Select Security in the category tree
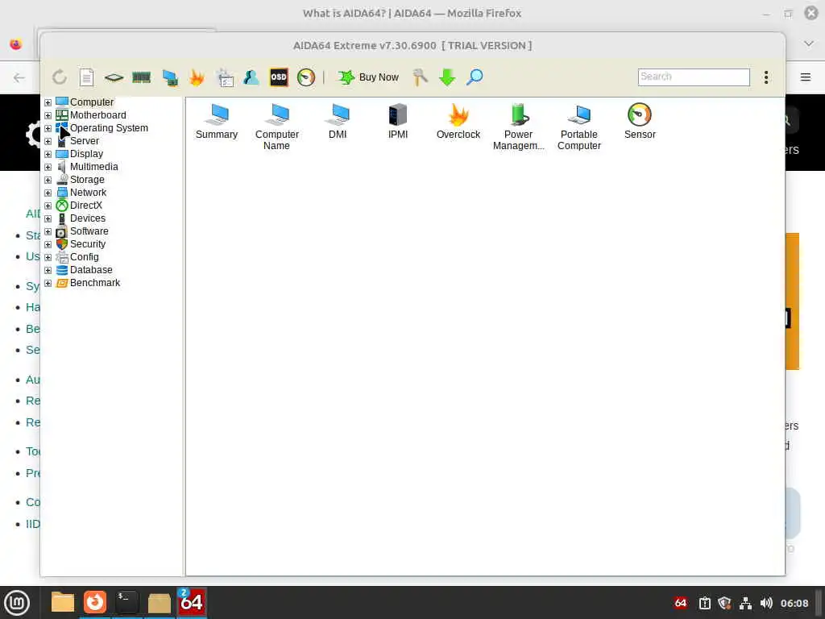The height and width of the screenshot is (619, 825). [87, 244]
